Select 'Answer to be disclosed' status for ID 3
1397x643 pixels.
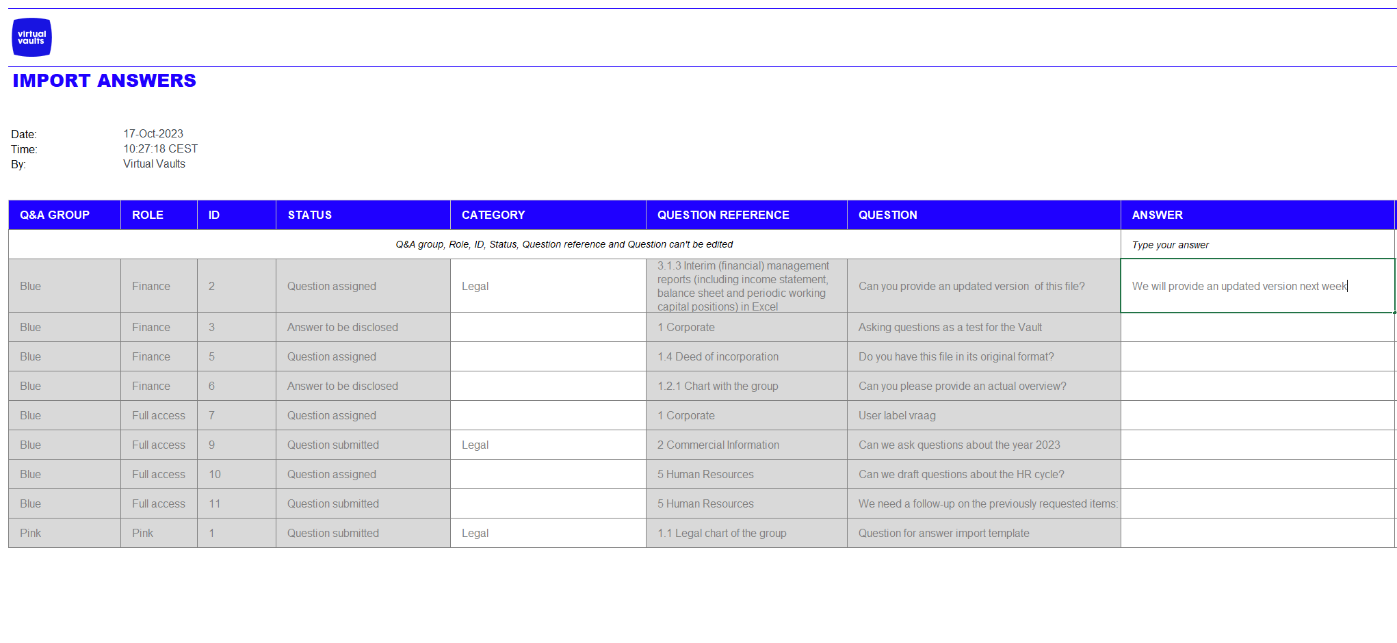[x=363, y=328]
